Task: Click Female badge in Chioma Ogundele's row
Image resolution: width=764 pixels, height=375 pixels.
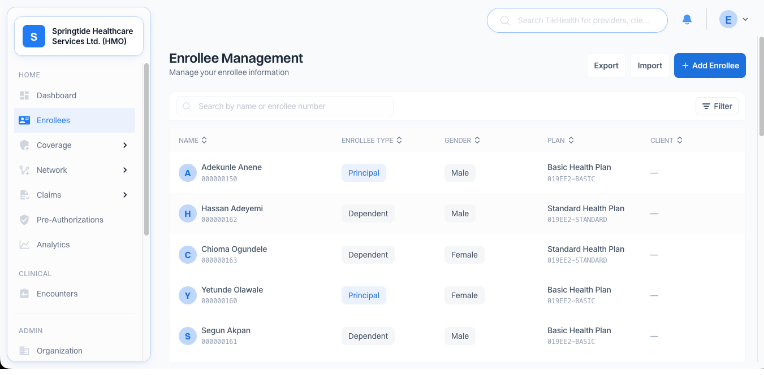Action: (x=464, y=255)
